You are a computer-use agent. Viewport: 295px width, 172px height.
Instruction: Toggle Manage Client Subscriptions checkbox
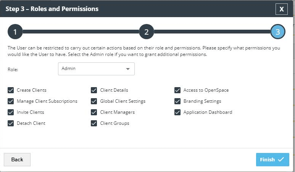point(11,101)
